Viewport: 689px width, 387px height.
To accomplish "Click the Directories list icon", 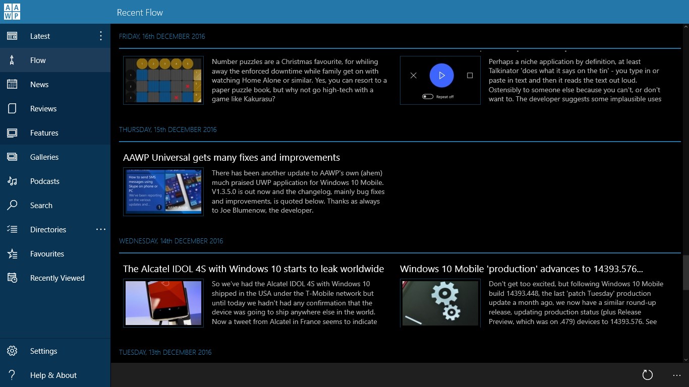I will coord(12,229).
